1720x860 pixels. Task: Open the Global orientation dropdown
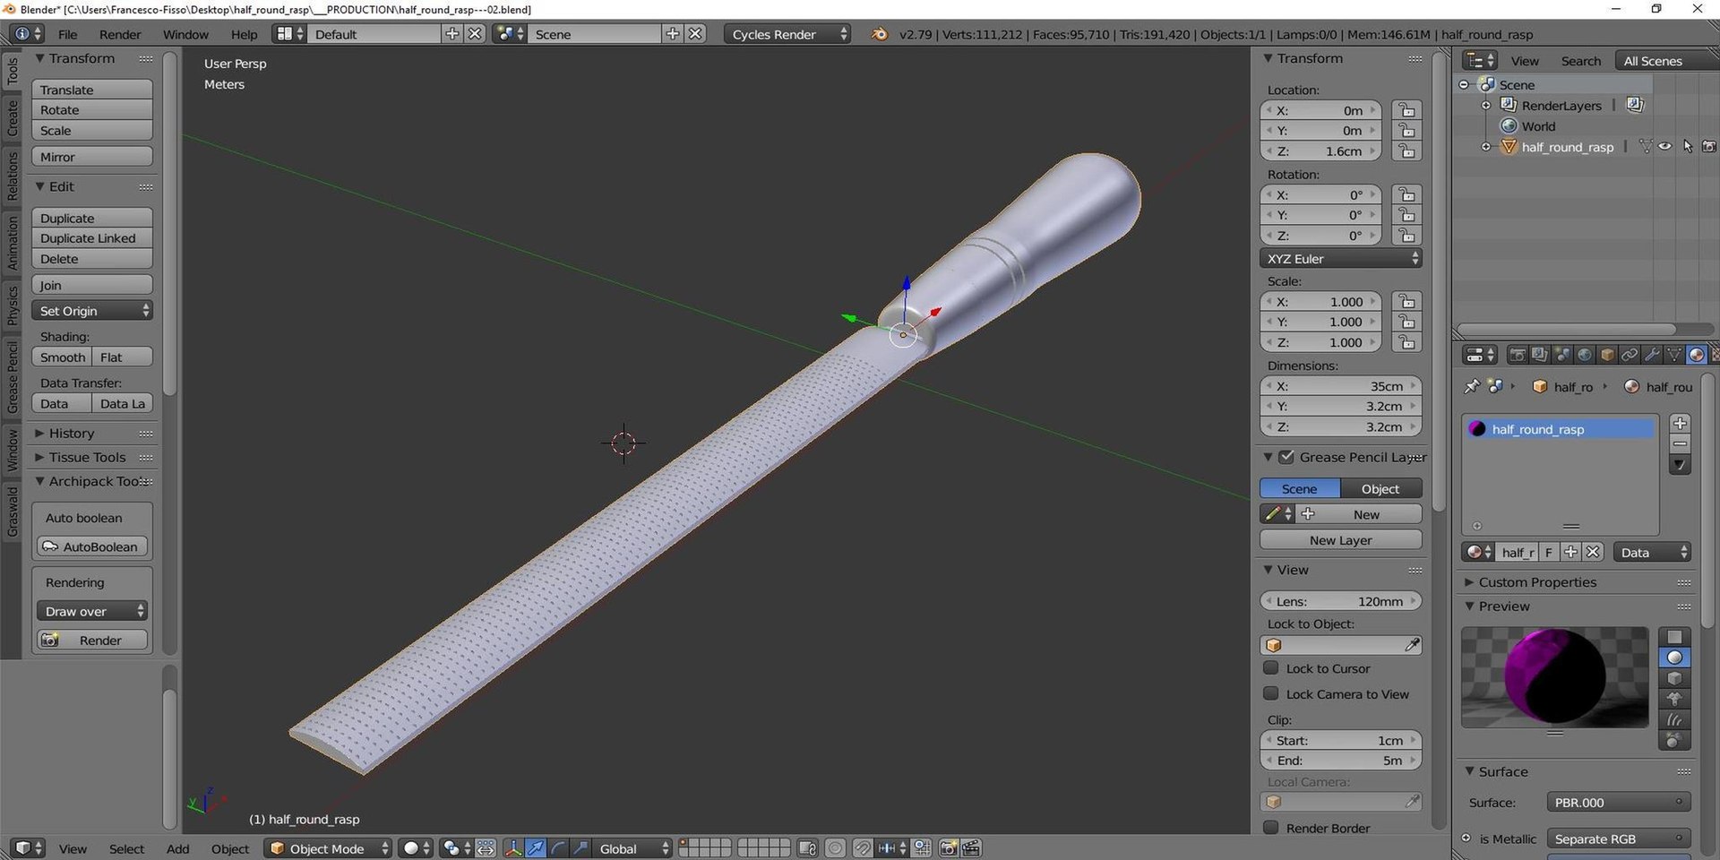tap(632, 847)
